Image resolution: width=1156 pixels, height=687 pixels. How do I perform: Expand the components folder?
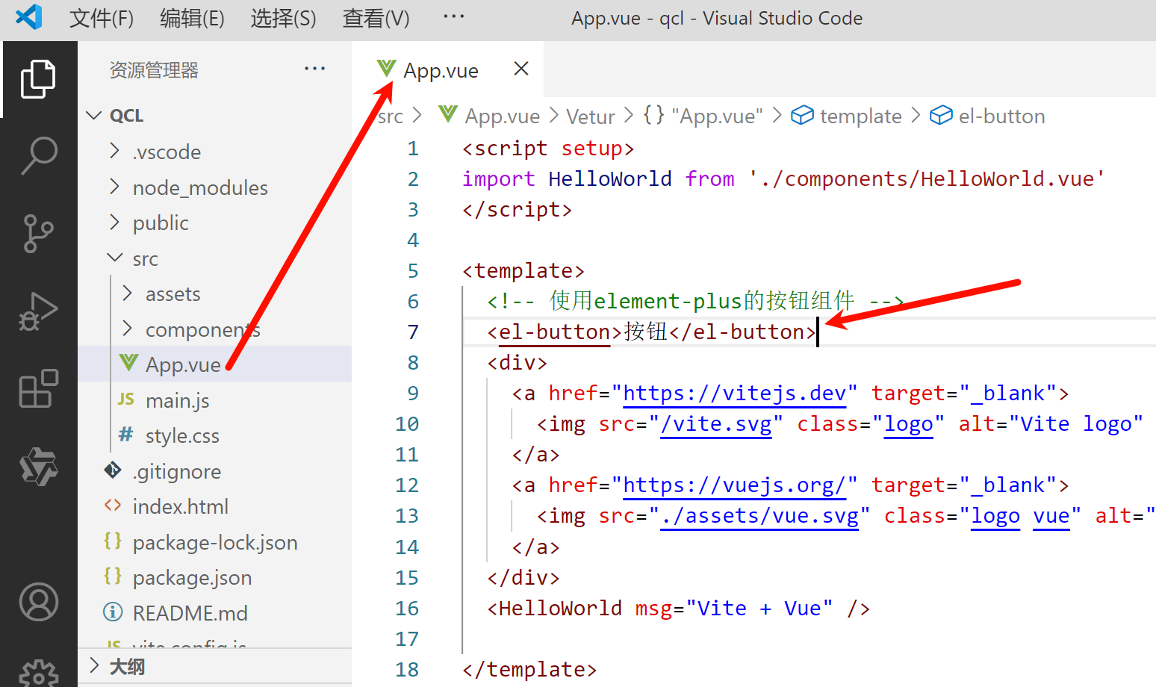click(127, 329)
